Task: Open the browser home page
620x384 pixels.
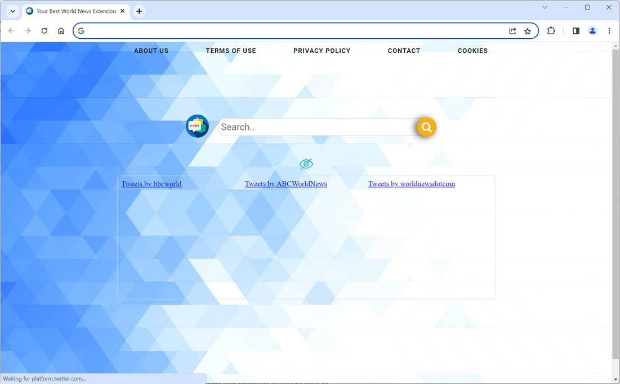Action: pyautogui.click(x=61, y=31)
